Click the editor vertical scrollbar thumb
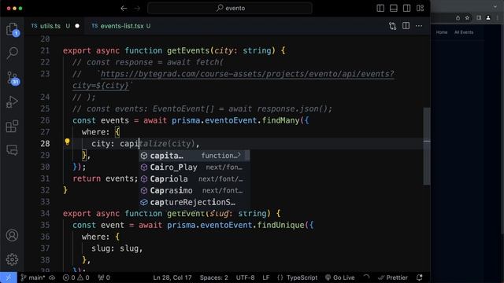The image size is (504, 283). point(427,146)
